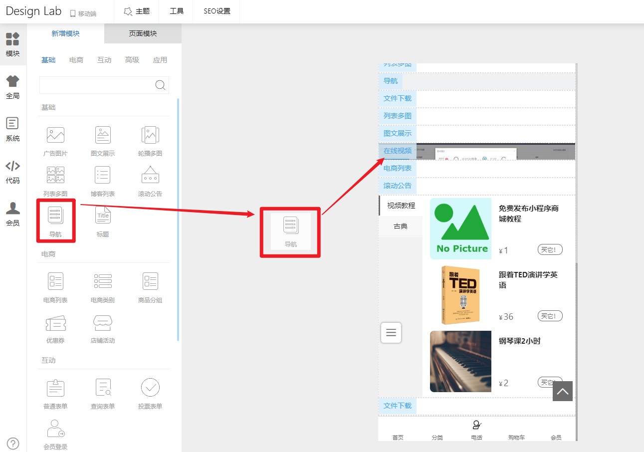Select the 滚动公告 module in the left panel

(150, 182)
